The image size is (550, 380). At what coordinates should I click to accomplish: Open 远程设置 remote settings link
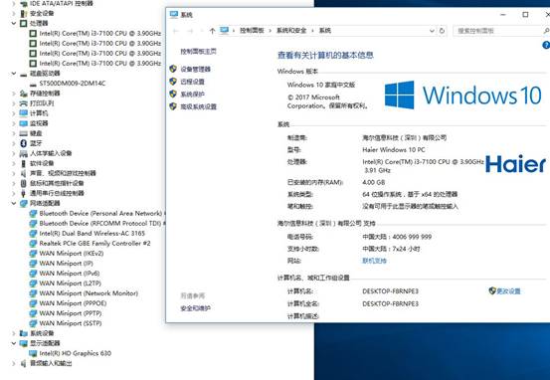[192, 82]
